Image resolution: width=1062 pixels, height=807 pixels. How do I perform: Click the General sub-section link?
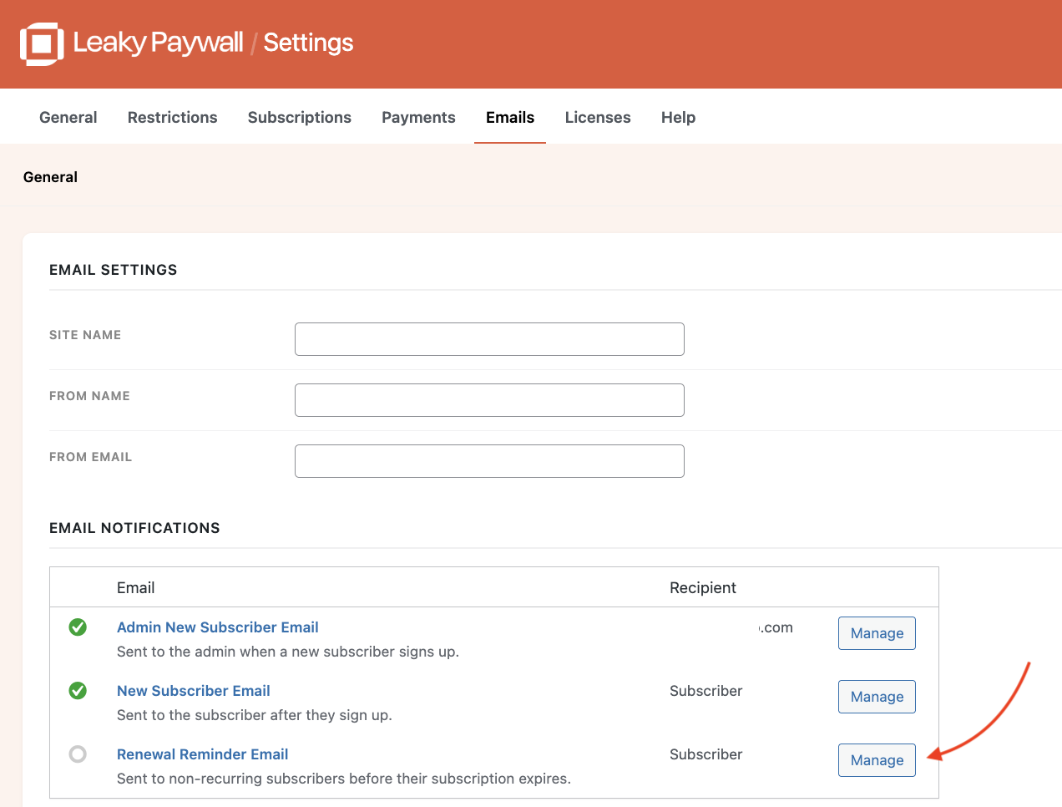point(50,177)
